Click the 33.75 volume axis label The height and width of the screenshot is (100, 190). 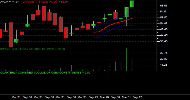(164, 53)
